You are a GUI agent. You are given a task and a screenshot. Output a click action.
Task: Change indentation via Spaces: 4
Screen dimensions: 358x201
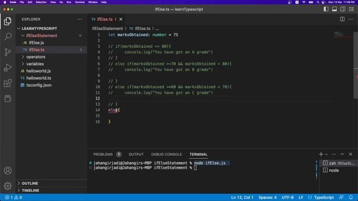pyautogui.click(x=267, y=197)
